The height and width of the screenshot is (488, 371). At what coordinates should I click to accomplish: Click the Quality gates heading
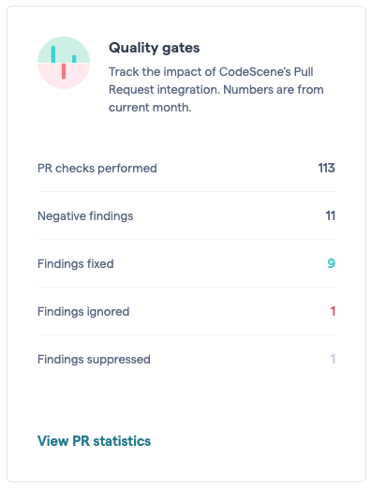(x=154, y=48)
